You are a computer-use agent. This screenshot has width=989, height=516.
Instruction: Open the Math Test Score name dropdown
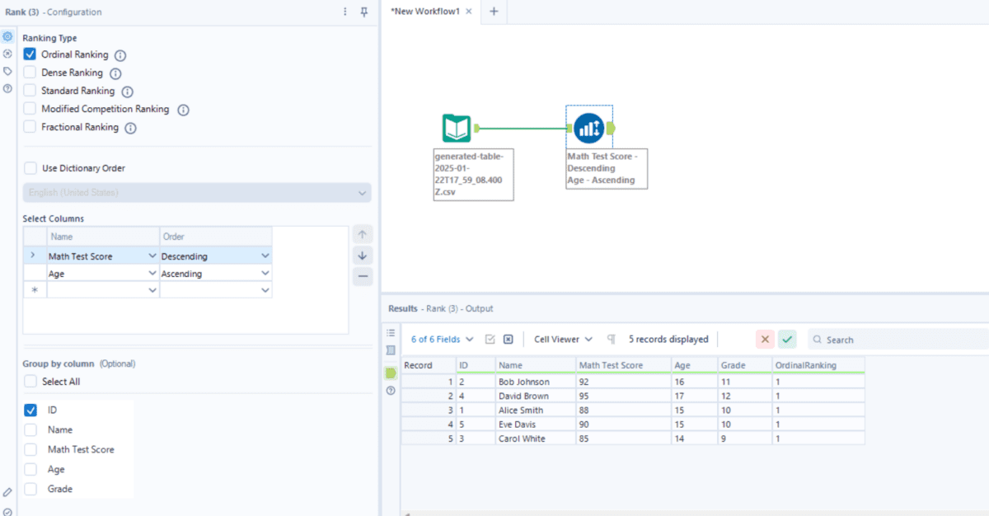[152, 256]
